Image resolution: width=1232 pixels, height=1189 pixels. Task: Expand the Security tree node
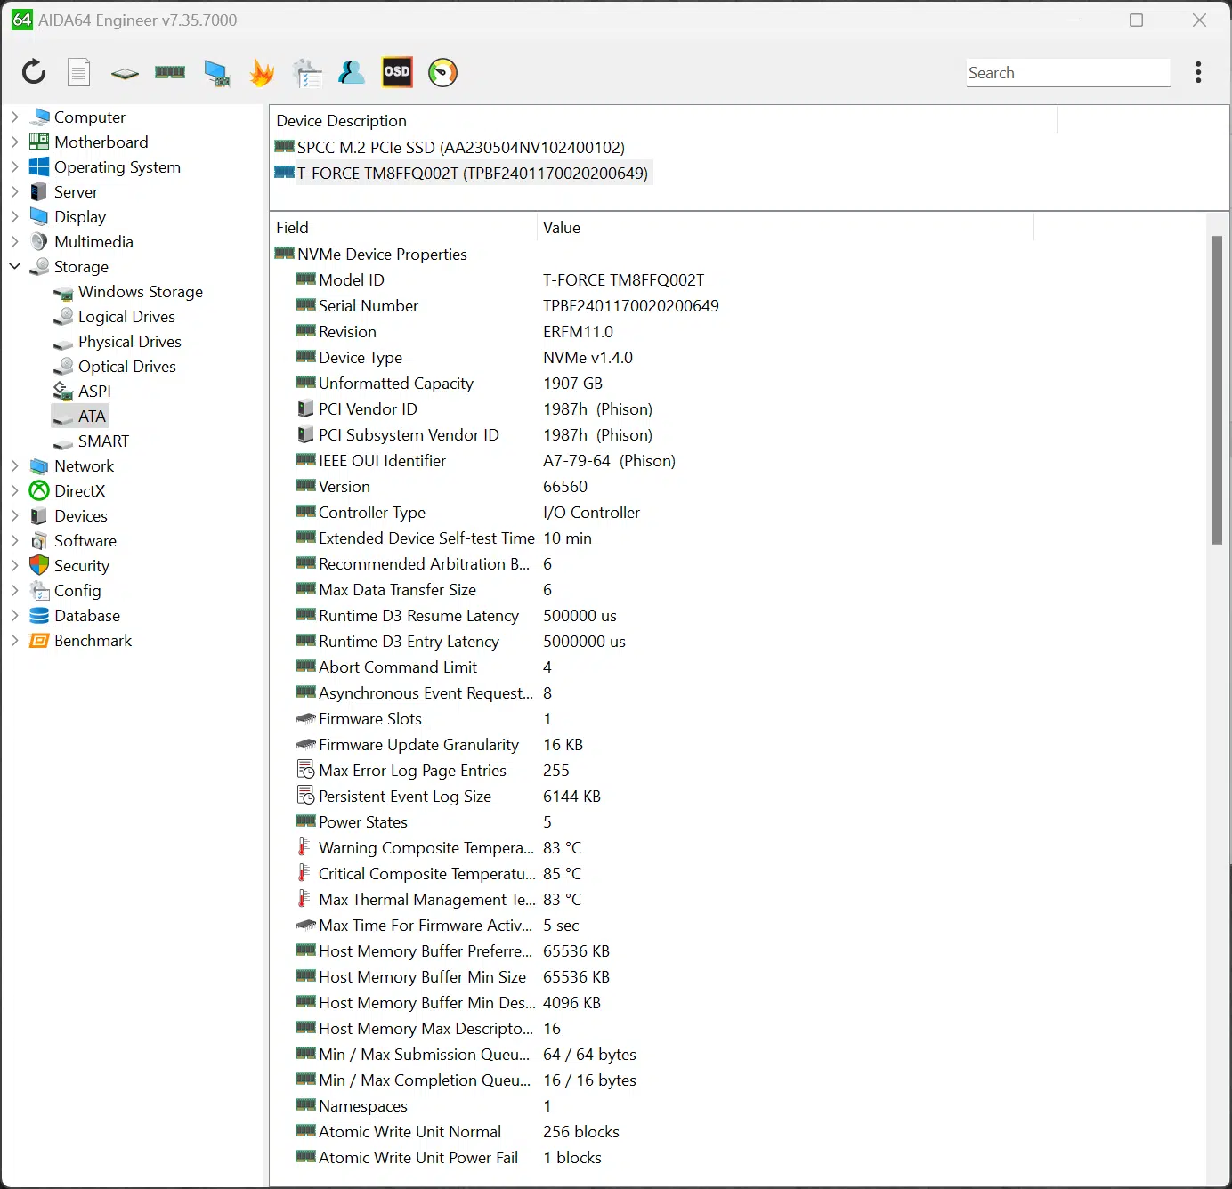coord(14,565)
